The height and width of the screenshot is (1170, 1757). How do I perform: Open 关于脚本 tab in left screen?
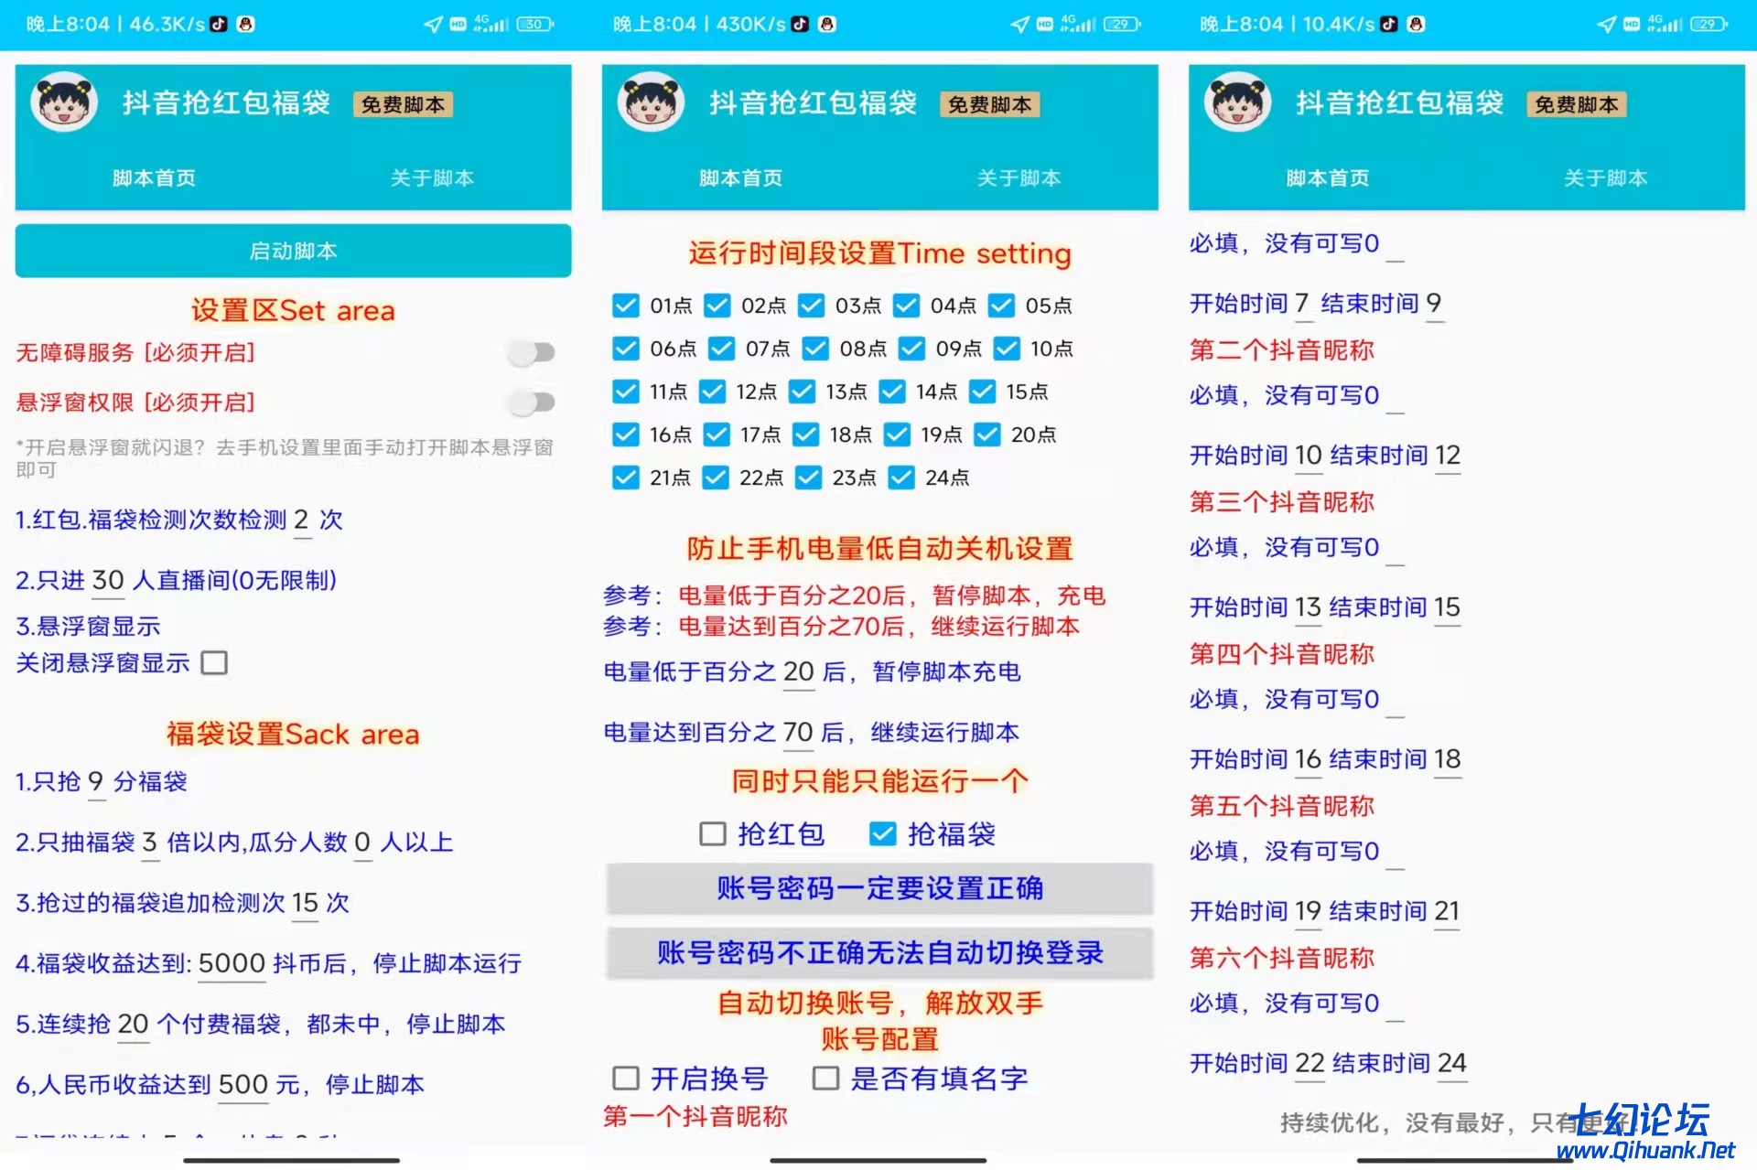coord(432,177)
